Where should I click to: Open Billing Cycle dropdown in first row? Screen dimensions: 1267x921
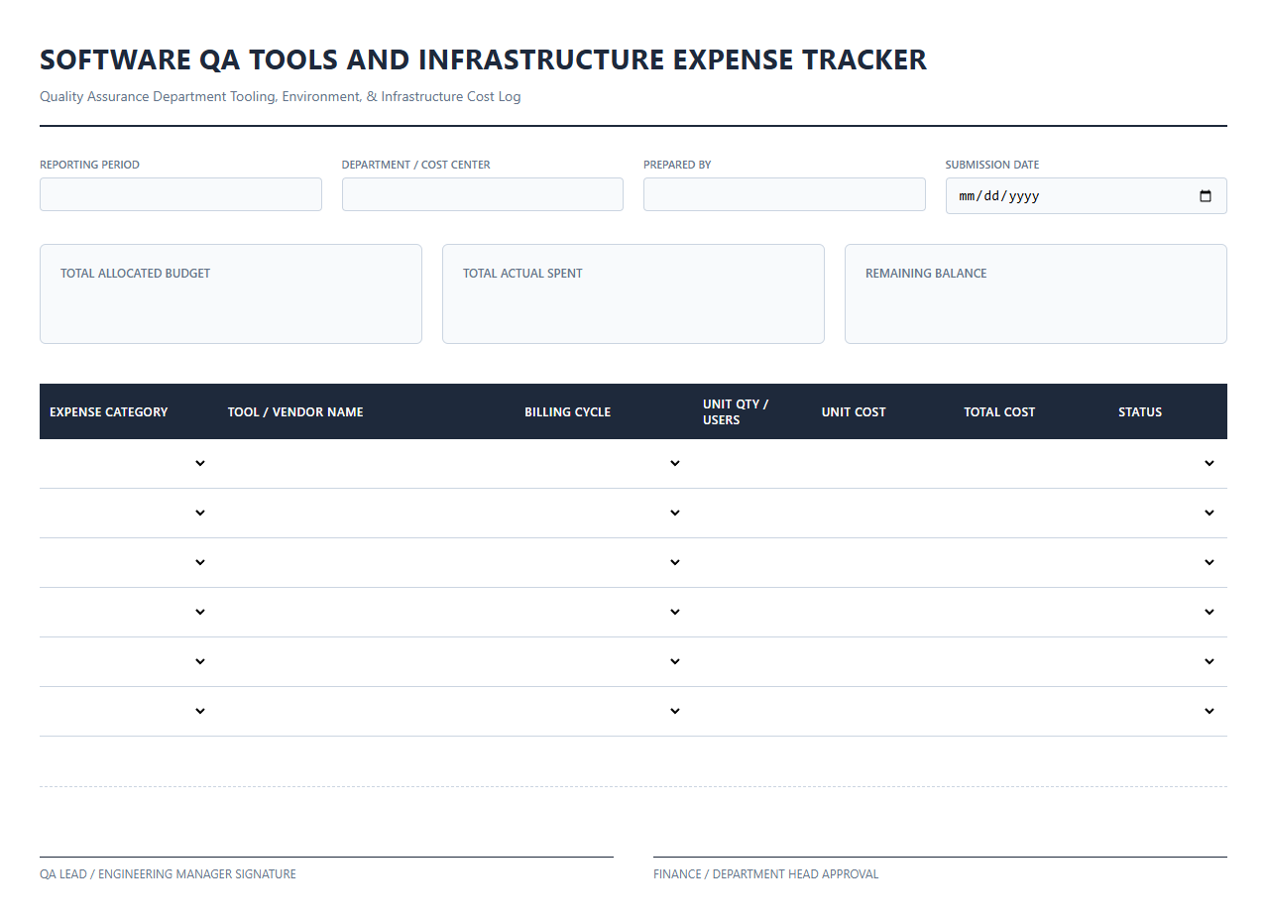click(x=604, y=463)
